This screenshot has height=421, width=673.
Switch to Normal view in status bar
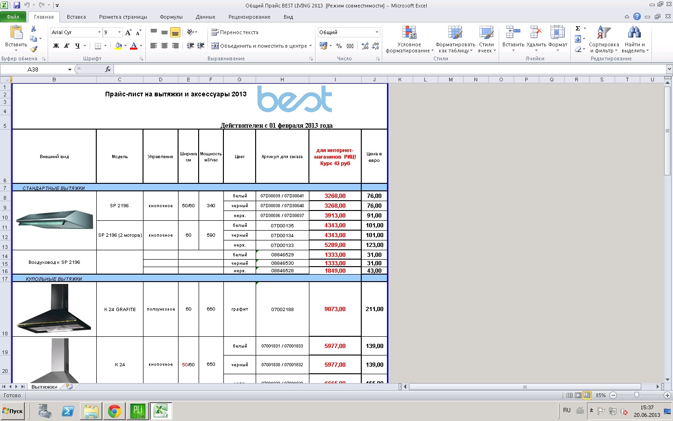pos(569,395)
